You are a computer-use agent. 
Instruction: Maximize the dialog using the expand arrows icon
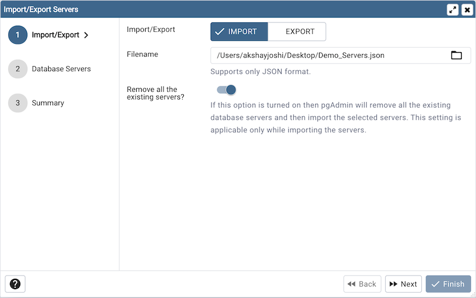tap(452, 10)
